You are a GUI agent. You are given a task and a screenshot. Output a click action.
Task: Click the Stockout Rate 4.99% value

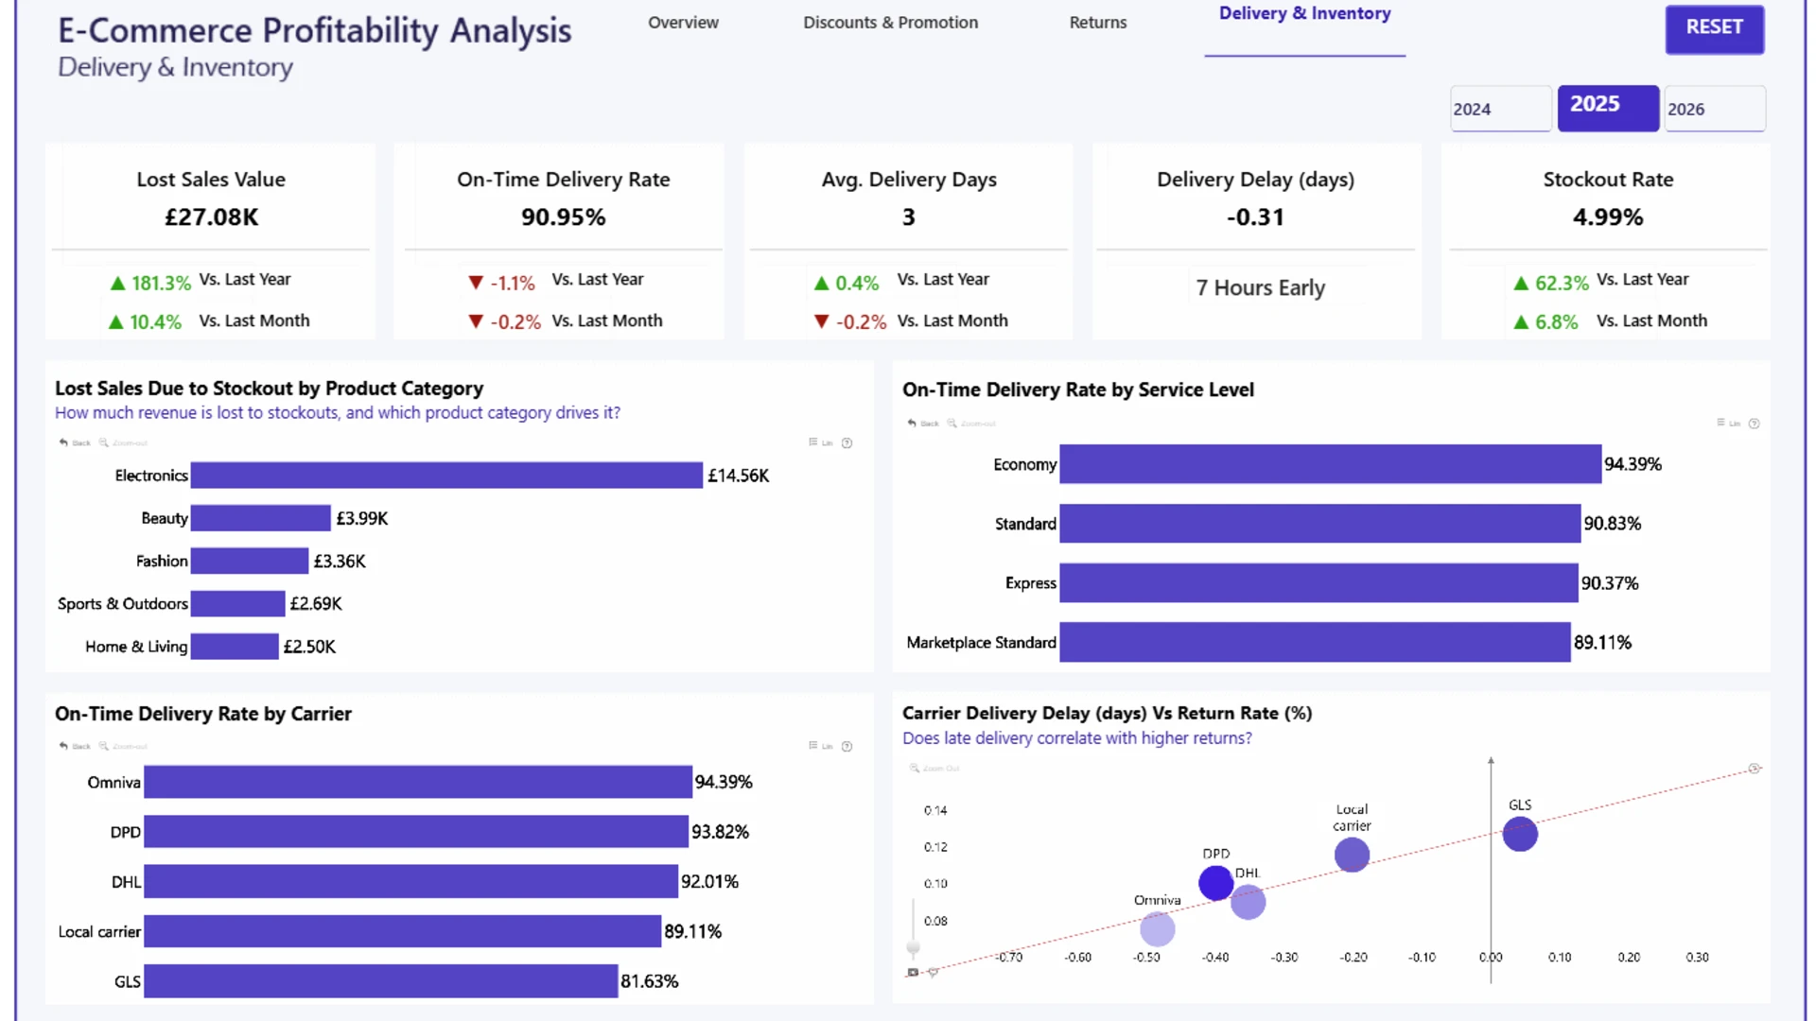[x=1608, y=217]
